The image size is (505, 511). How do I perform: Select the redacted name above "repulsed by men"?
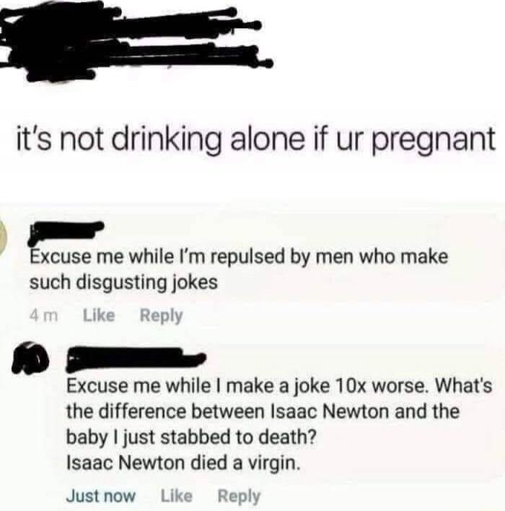click(66, 232)
